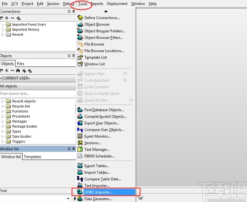Open Object Browser from Tools menu
This screenshot has height=202, width=247.
97,24
